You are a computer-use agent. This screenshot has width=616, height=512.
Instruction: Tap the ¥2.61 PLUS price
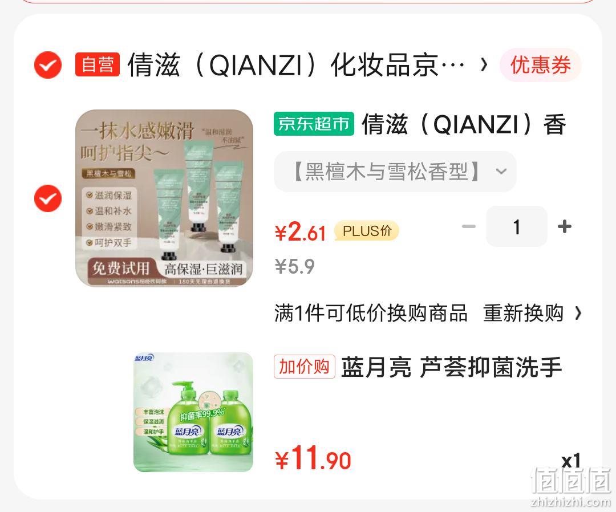tap(301, 231)
